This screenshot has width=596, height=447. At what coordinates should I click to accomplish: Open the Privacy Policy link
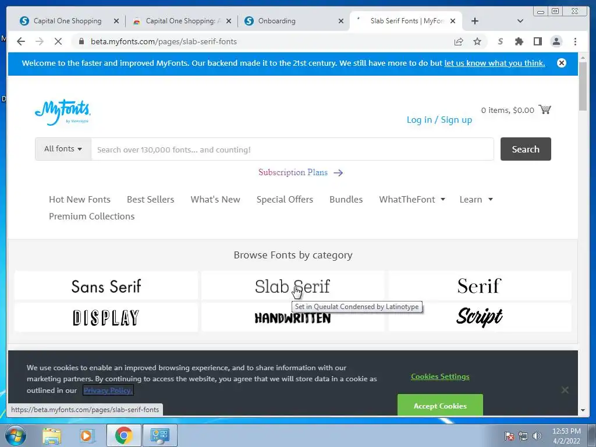(x=108, y=391)
